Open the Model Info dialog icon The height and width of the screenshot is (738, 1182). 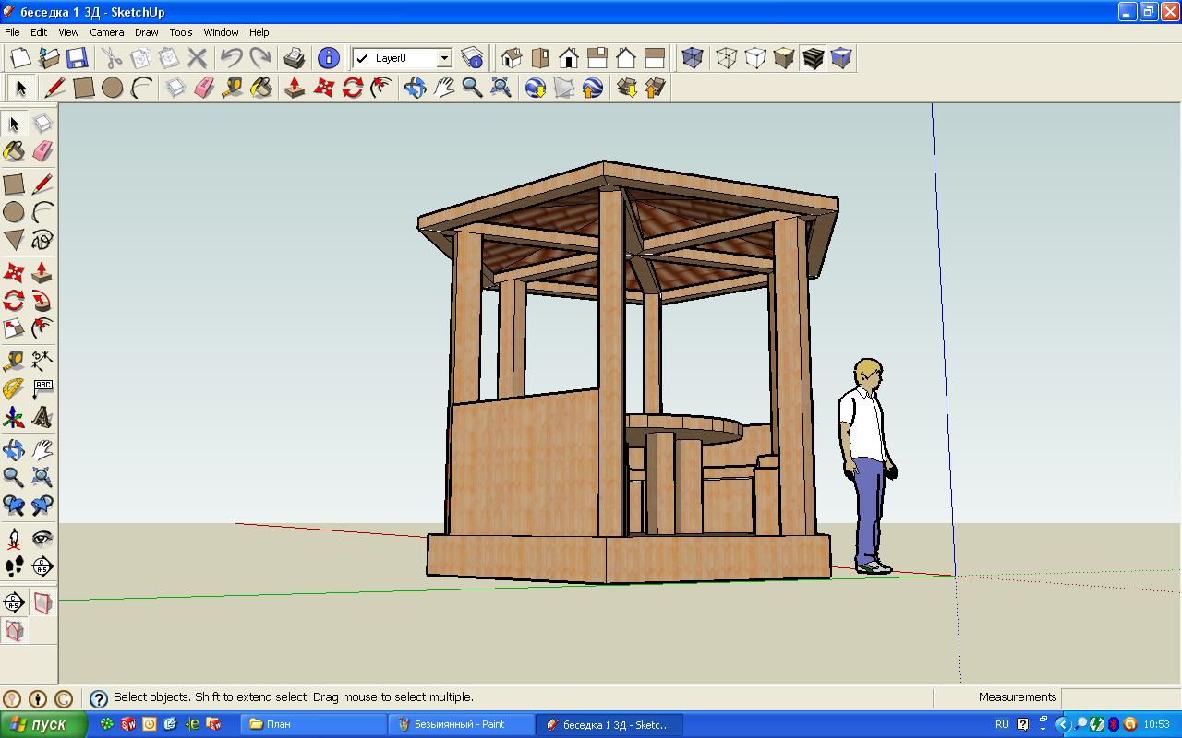point(328,58)
